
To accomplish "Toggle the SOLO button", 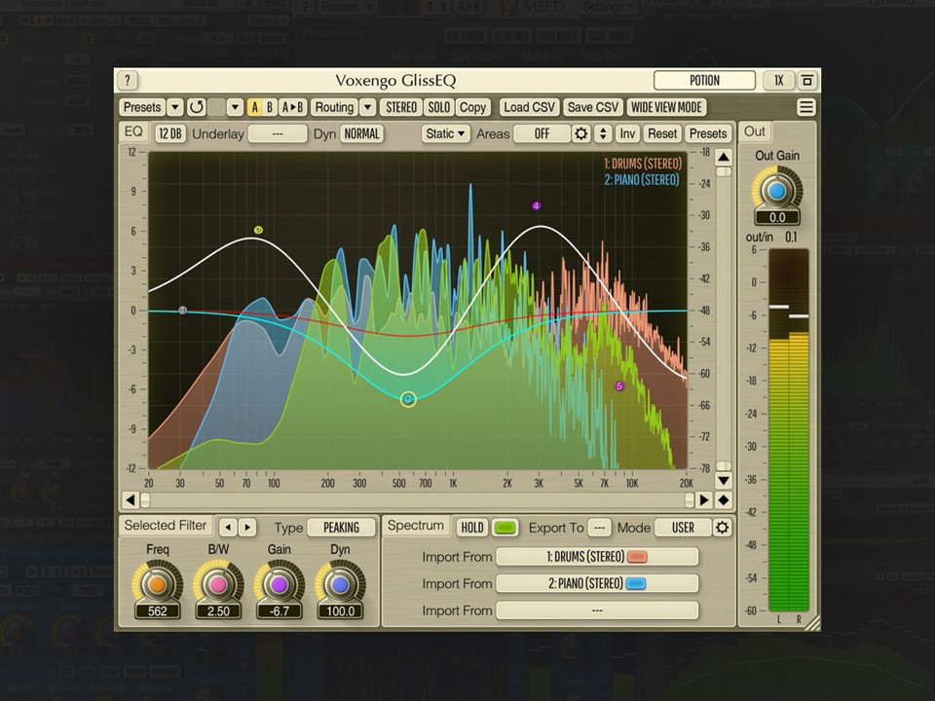I will (439, 107).
